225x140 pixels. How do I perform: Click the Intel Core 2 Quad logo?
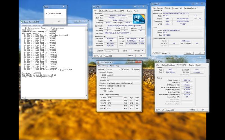pyautogui.click(x=139, y=19)
